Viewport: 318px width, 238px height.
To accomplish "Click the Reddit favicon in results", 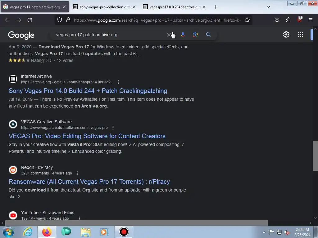I will (13, 170).
